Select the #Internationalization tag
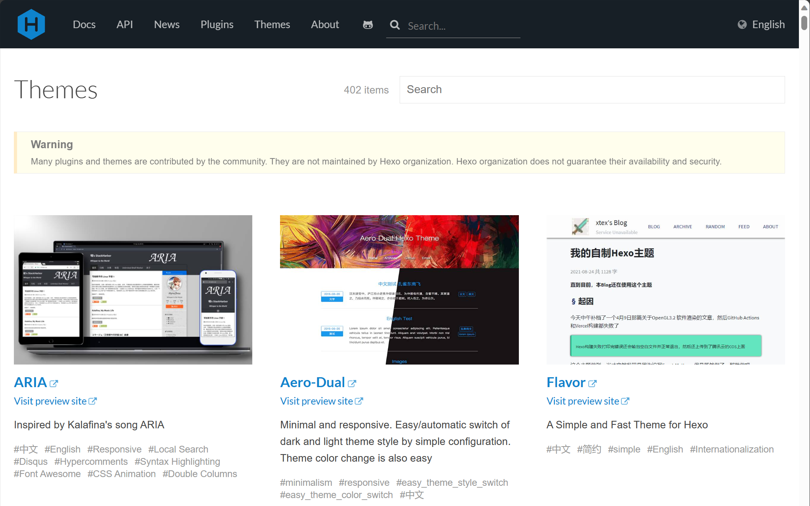Screen dimensions: 810x506 732,449
